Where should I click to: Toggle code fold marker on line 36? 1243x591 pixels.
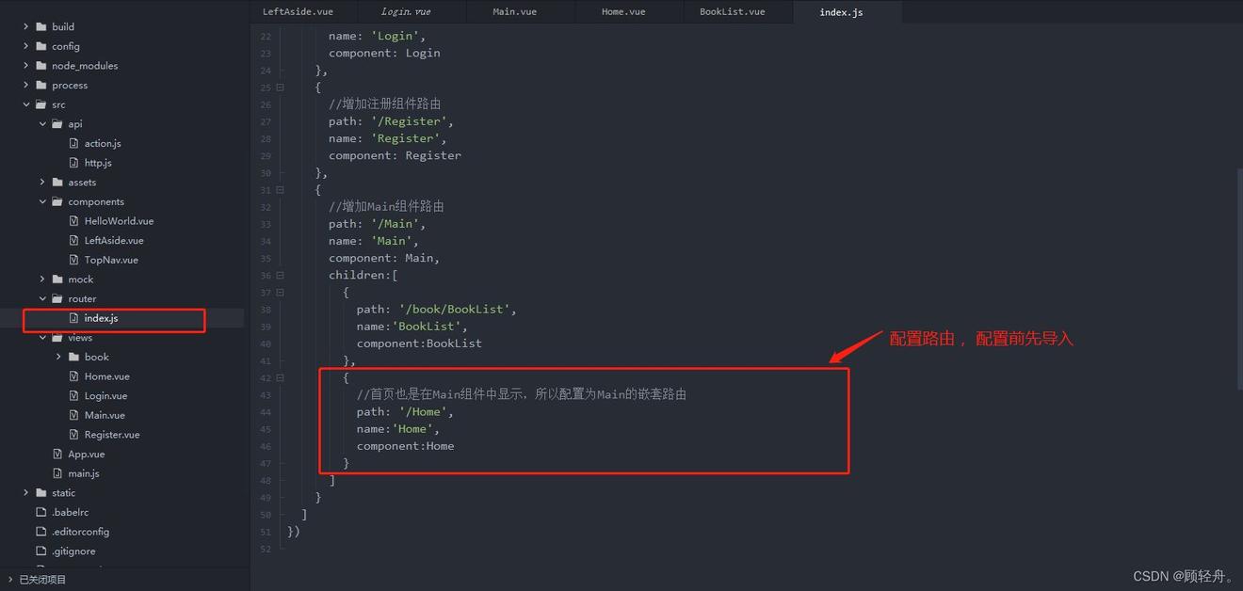tap(280, 275)
